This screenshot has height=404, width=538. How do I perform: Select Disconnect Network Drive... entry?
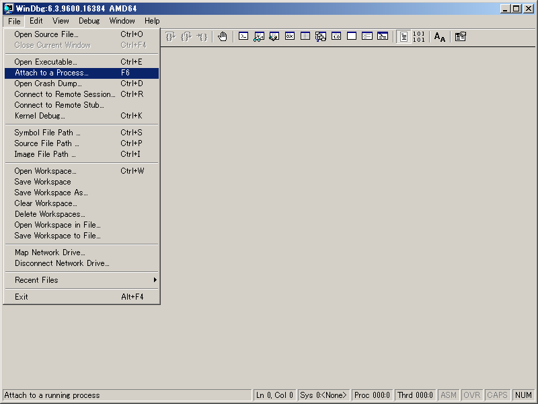[81, 263]
